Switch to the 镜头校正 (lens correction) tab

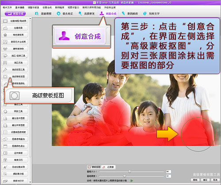65,14
